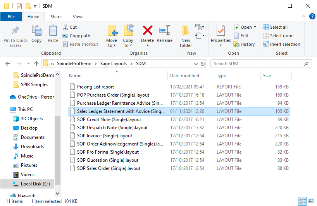Expand the address bar history dropdown

coord(196,64)
